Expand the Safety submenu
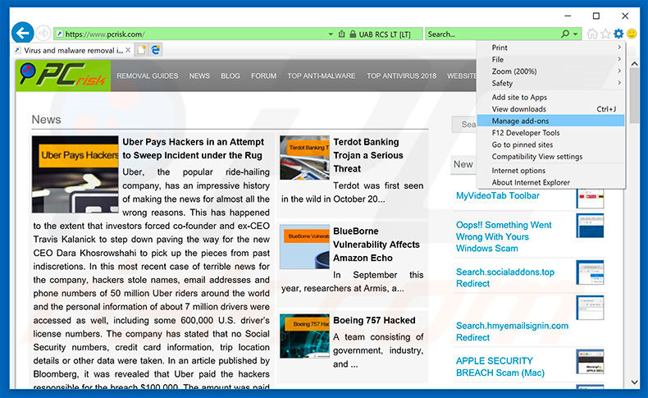 (550, 83)
